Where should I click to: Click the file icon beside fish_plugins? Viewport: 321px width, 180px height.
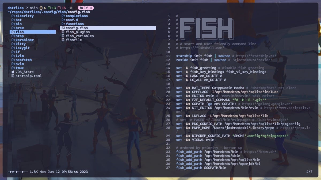(x=63, y=32)
